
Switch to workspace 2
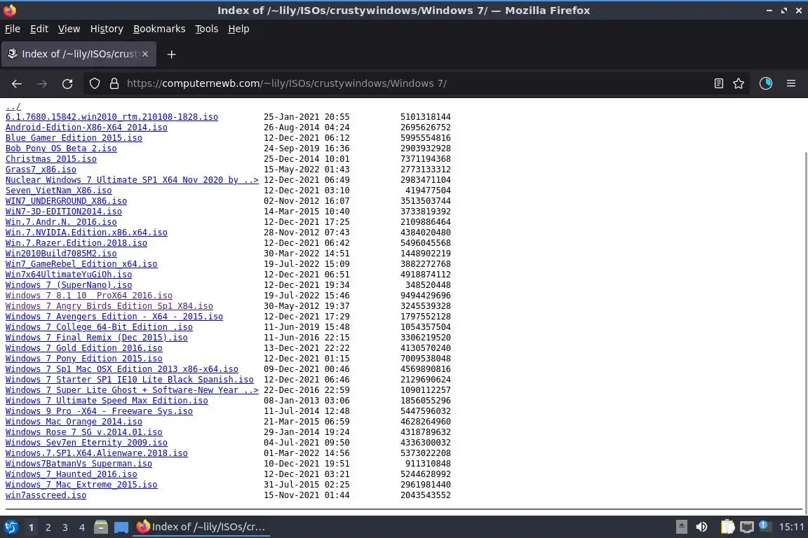(48, 527)
